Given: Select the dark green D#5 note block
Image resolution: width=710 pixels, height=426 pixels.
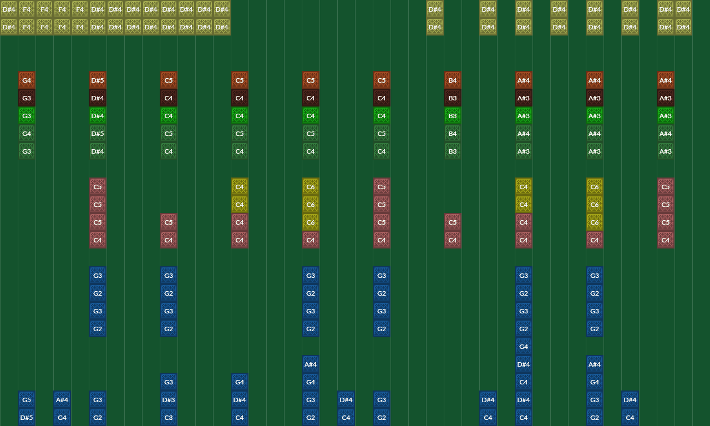Looking at the screenshot, I should pyautogui.click(x=98, y=134).
